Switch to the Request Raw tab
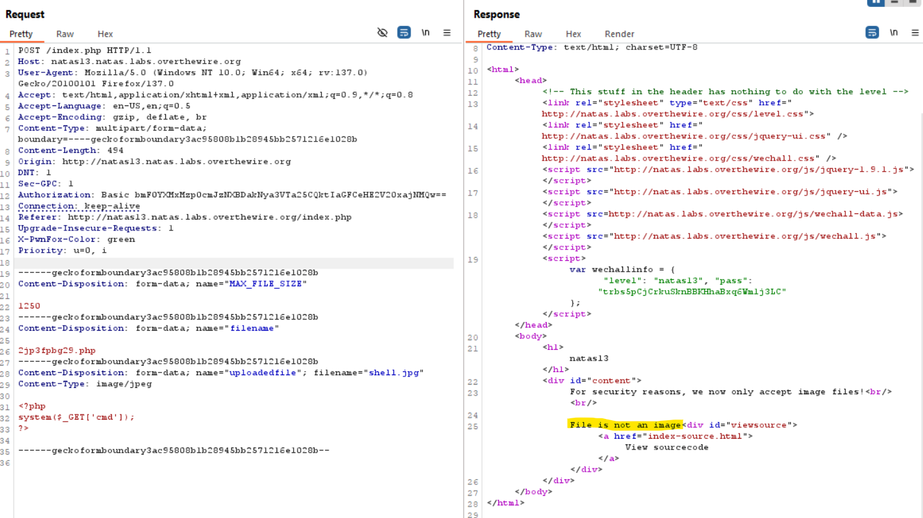923x518 pixels. [x=65, y=34]
